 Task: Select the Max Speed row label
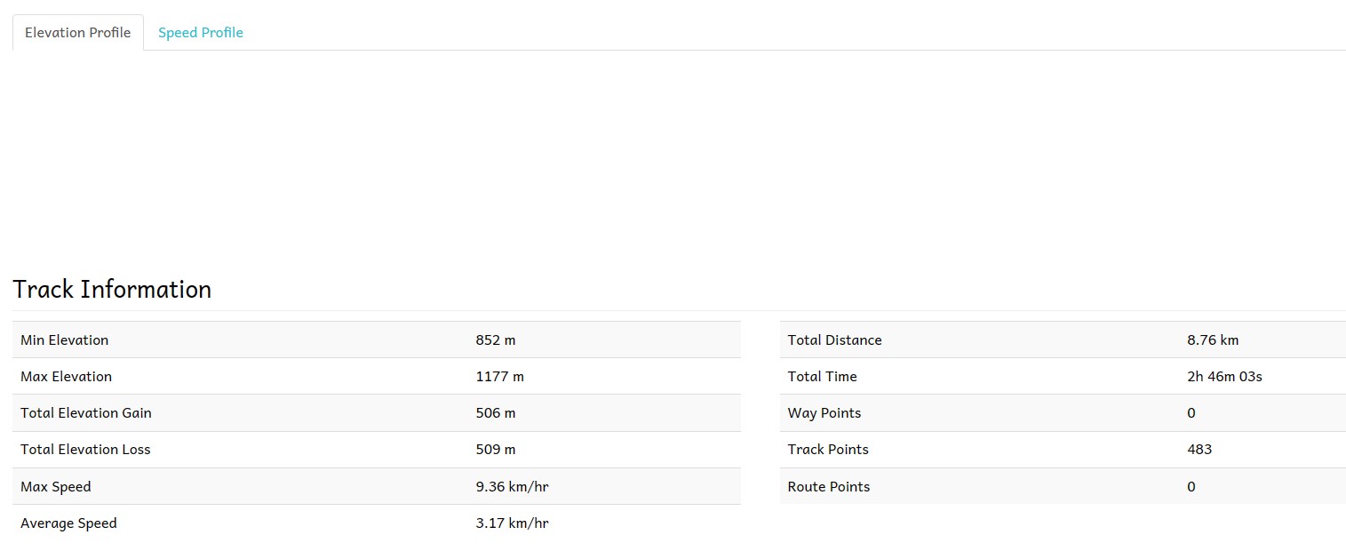pos(55,487)
